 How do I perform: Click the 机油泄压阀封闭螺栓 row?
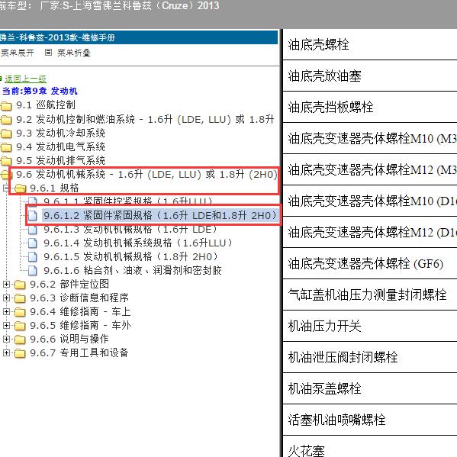click(370, 357)
